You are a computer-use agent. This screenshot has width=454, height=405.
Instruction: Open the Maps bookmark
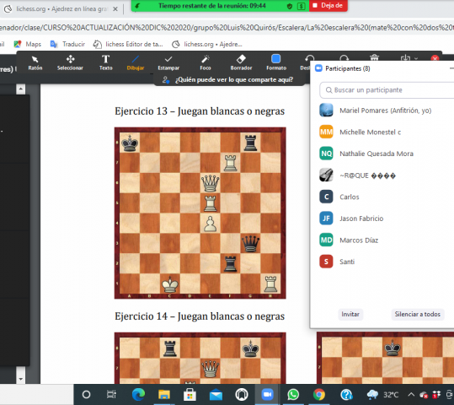point(28,44)
